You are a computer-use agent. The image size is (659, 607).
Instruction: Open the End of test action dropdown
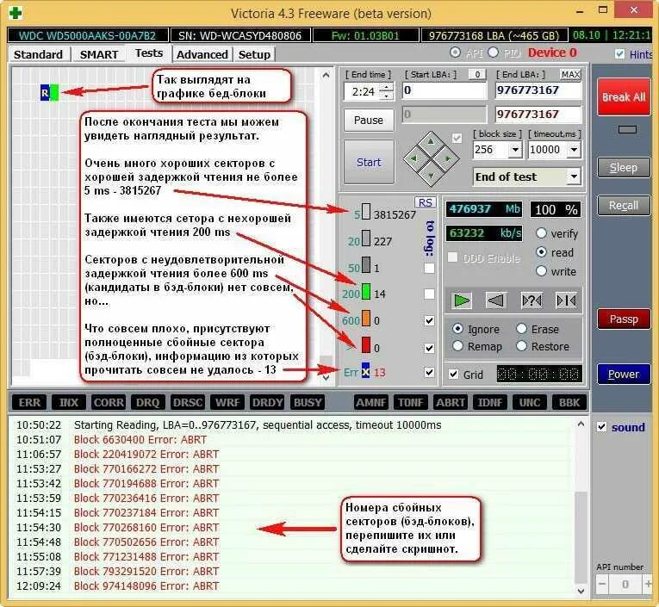(574, 177)
